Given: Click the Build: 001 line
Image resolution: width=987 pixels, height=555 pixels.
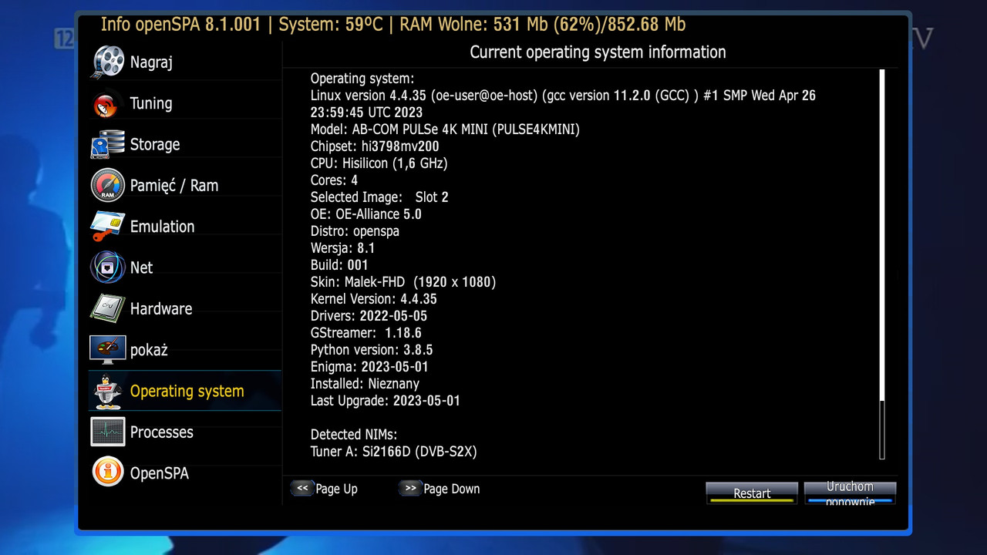Looking at the screenshot, I should (x=339, y=265).
